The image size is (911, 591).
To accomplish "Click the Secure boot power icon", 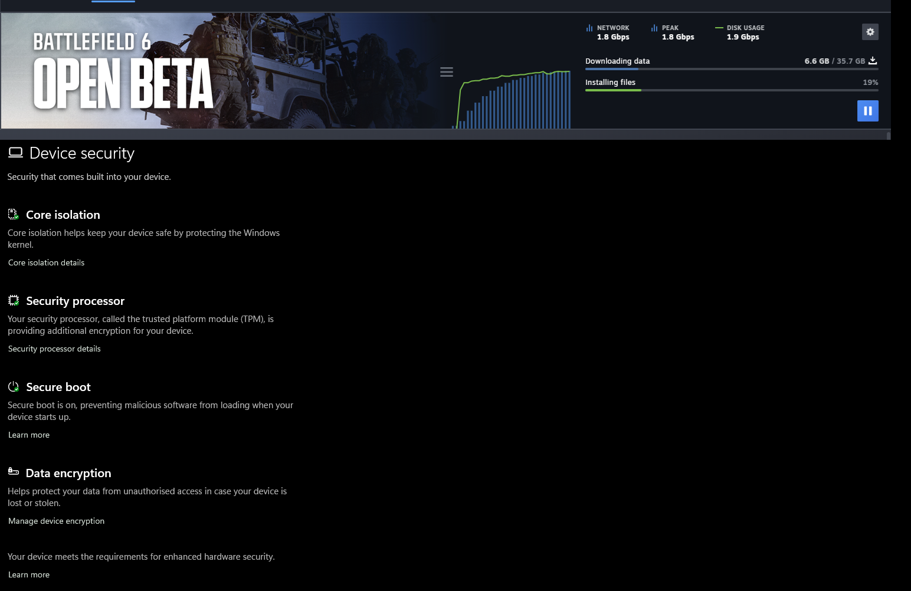I will (x=14, y=386).
